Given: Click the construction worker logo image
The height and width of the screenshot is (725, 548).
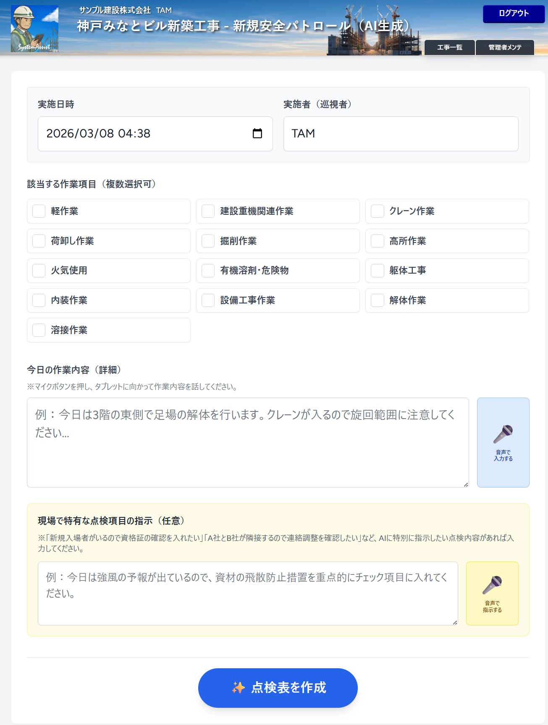Looking at the screenshot, I should click(34, 29).
